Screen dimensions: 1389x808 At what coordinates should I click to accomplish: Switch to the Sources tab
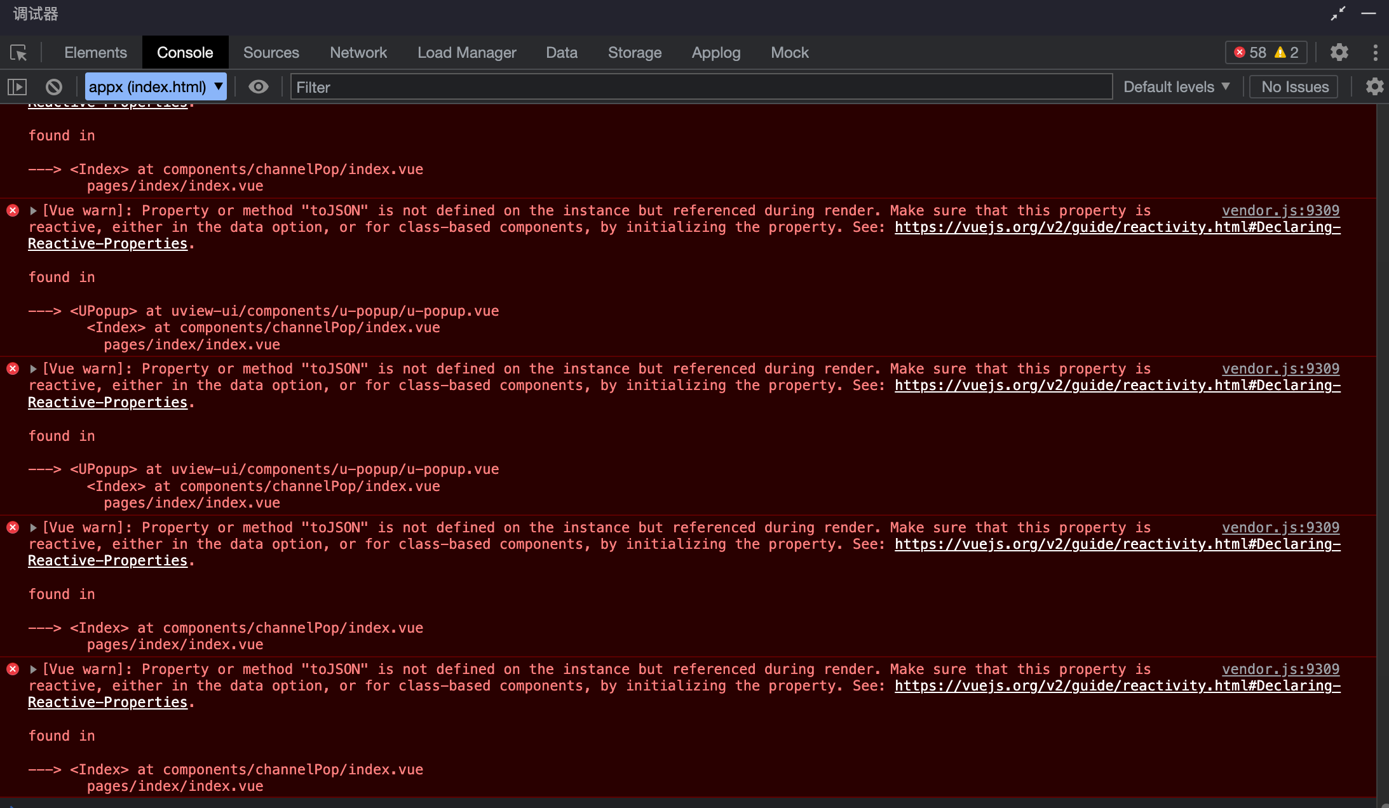(271, 53)
